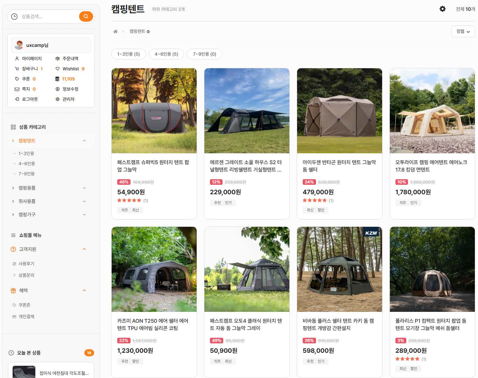
Task: Click the home icon in breadcrumb
Action: point(115,31)
